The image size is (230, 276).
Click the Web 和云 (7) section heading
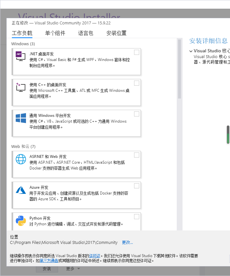pyautogui.click(x=23, y=146)
